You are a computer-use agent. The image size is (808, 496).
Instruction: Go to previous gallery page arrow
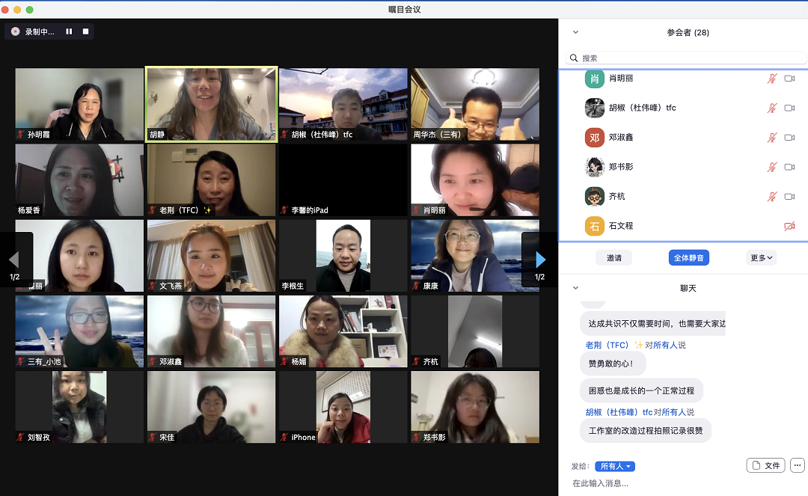[14, 260]
